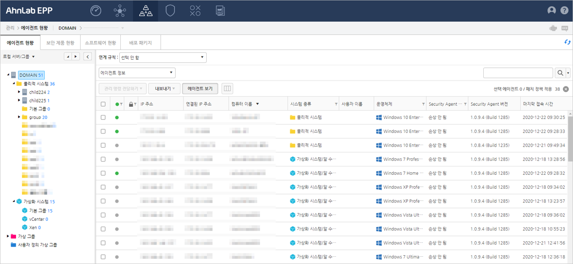Viewport: 573px width, 264px height.
Task: Check the Windows 10 1.0.8.4 row checkbox
Action: point(103,146)
